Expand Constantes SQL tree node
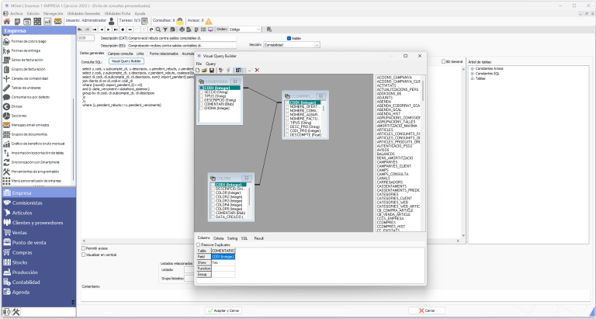The width and height of the screenshot is (596, 319). (x=473, y=74)
